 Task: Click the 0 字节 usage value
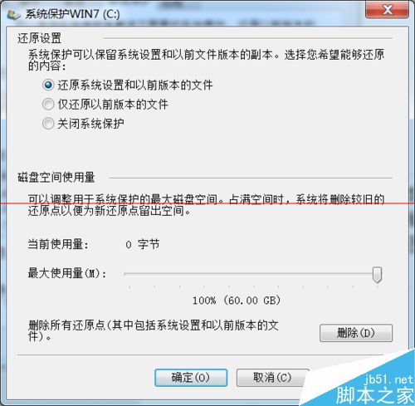point(143,244)
